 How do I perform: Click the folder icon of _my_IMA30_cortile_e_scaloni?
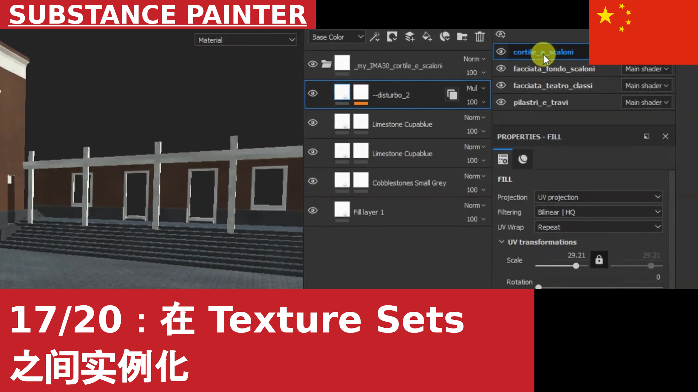click(326, 64)
